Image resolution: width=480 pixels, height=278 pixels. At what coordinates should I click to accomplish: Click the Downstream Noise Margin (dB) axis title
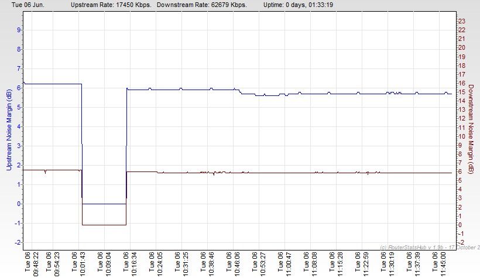pos(472,130)
